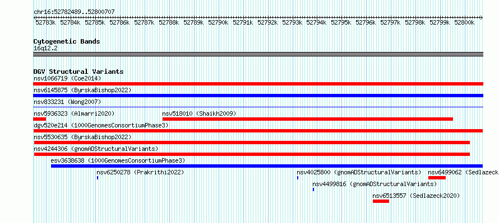Image resolution: width=499 pixels, height=223 pixels.
Task: Click the 52783k ruler position
Action: (45, 22)
